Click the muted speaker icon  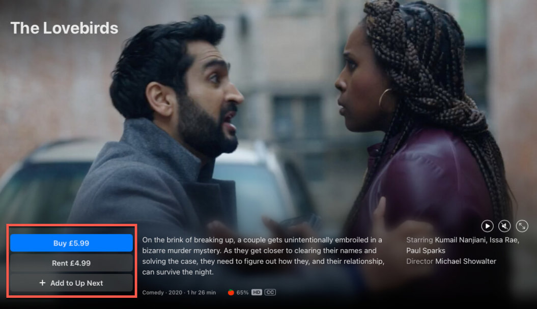pyautogui.click(x=504, y=226)
